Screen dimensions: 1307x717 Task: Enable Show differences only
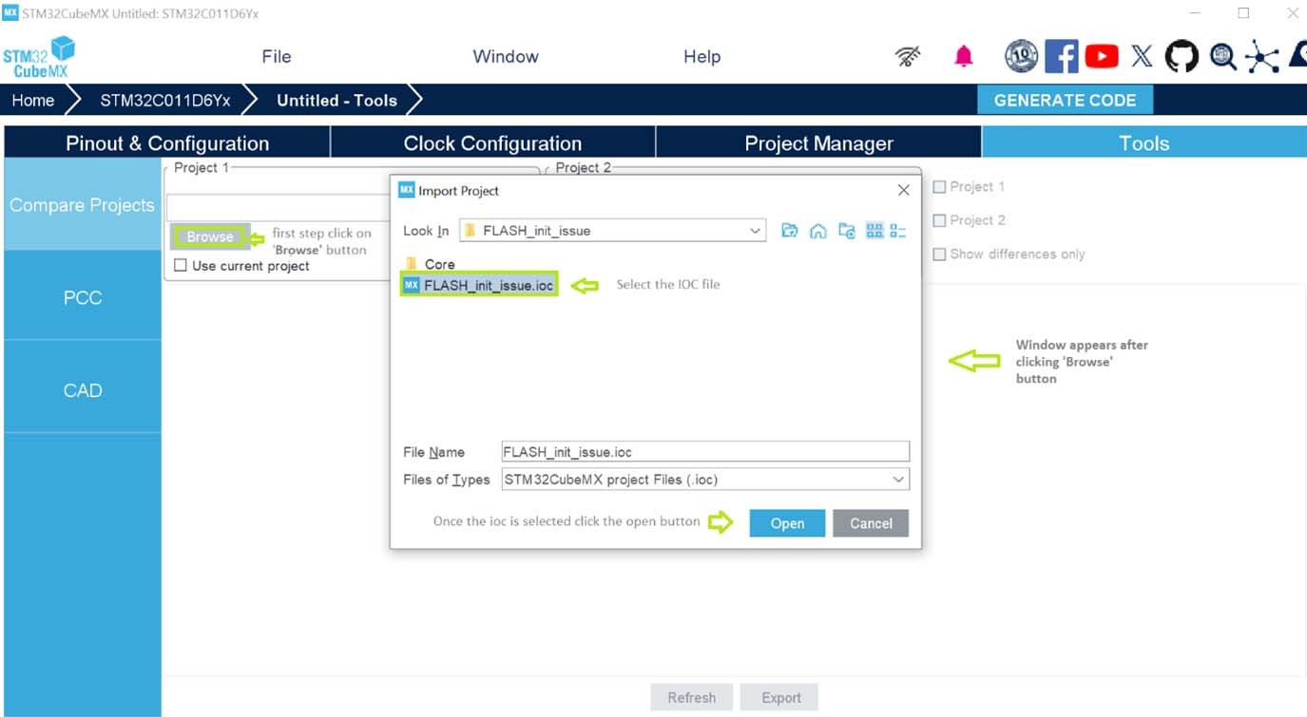[x=939, y=254]
